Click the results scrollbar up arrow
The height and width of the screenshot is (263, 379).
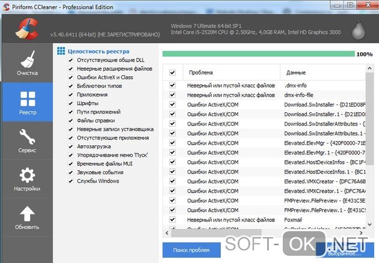369,68
